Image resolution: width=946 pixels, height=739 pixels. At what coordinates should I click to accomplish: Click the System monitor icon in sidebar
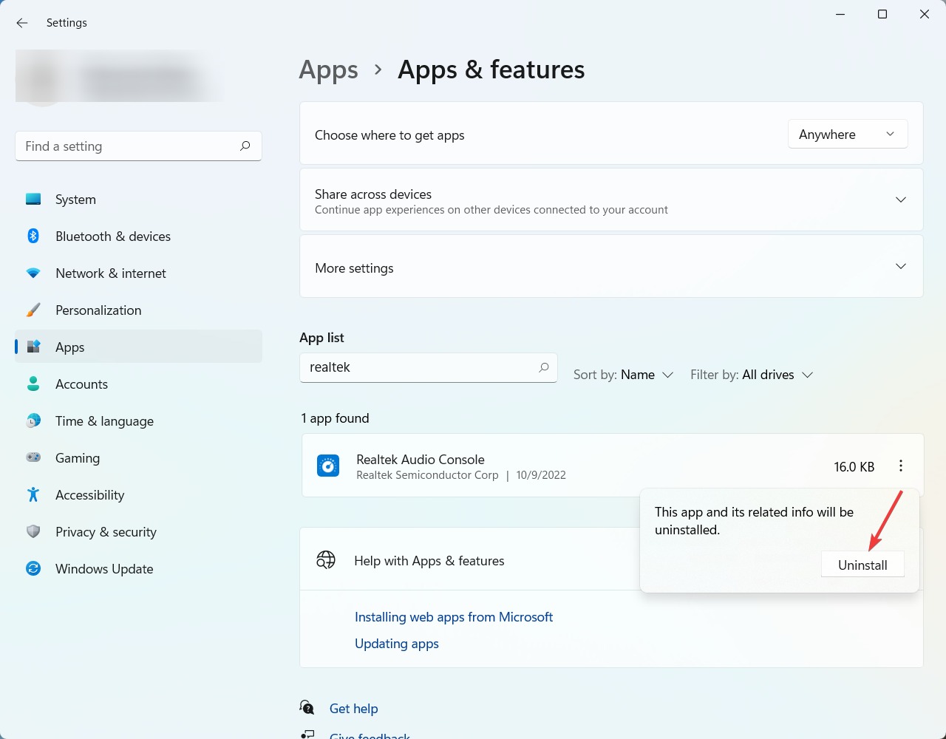point(33,200)
